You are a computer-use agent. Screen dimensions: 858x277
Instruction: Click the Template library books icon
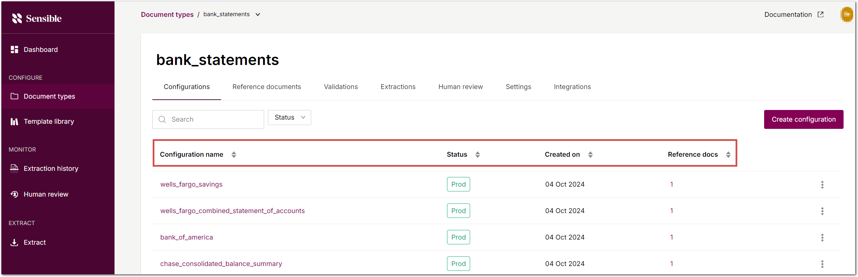(x=14, y=121)
